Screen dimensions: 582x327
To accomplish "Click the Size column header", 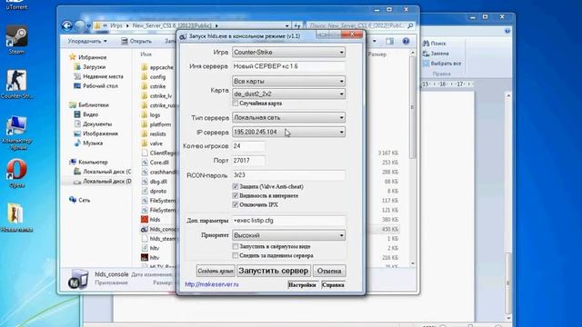I will click(x=377, y=54).
